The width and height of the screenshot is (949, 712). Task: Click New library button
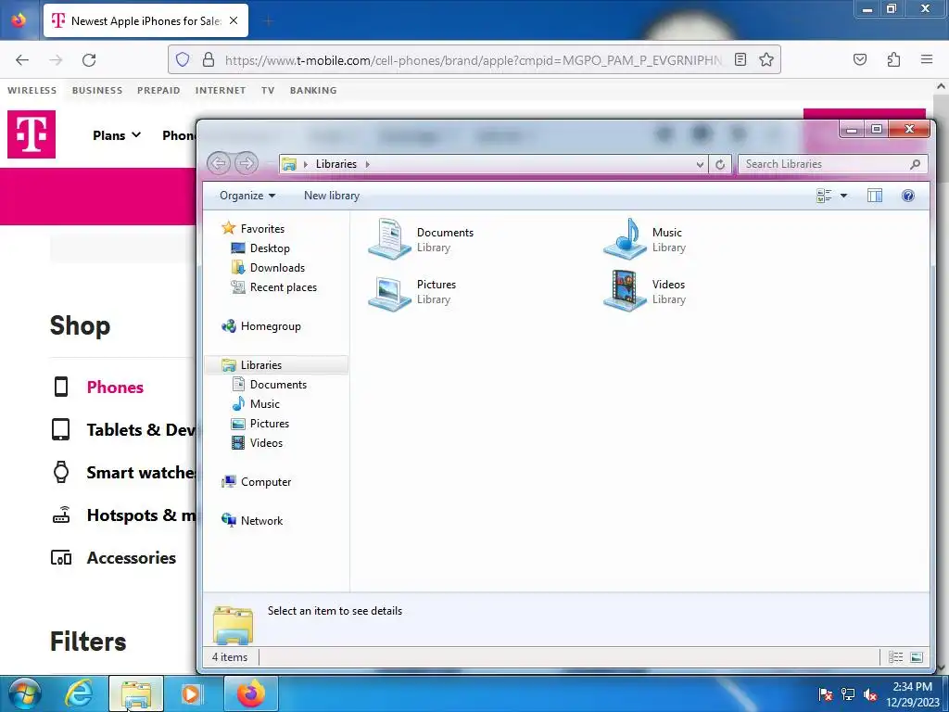pos(332,196)
